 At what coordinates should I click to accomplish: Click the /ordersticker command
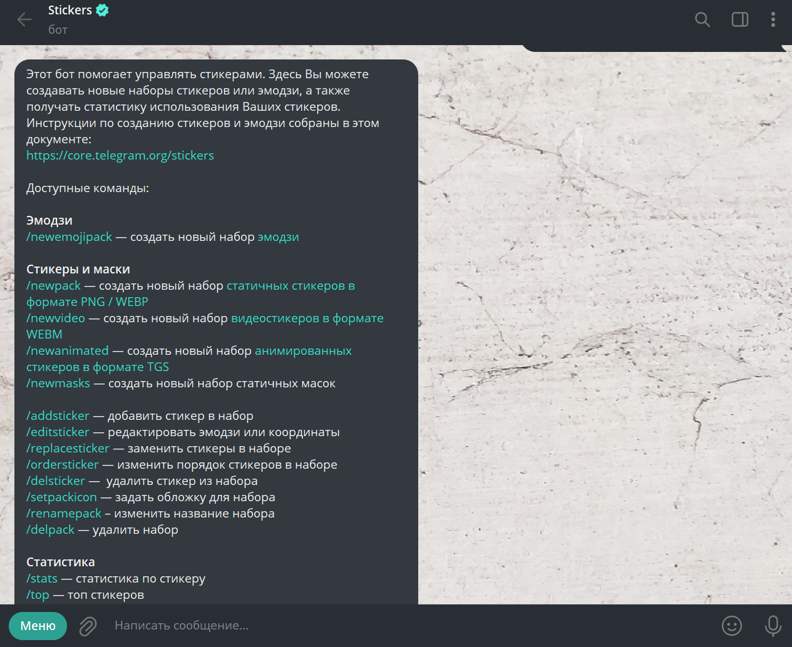tap(63, 464)
